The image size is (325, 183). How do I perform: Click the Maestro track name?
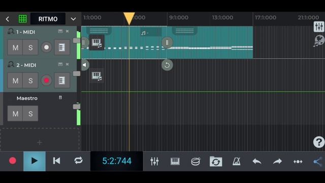coord(27,98)
